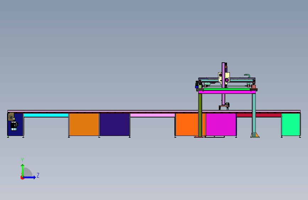308x200 pixels.
Task: Select the orange foot bracket of teal column
Action: pyautogui.click(x=257, y=135)
